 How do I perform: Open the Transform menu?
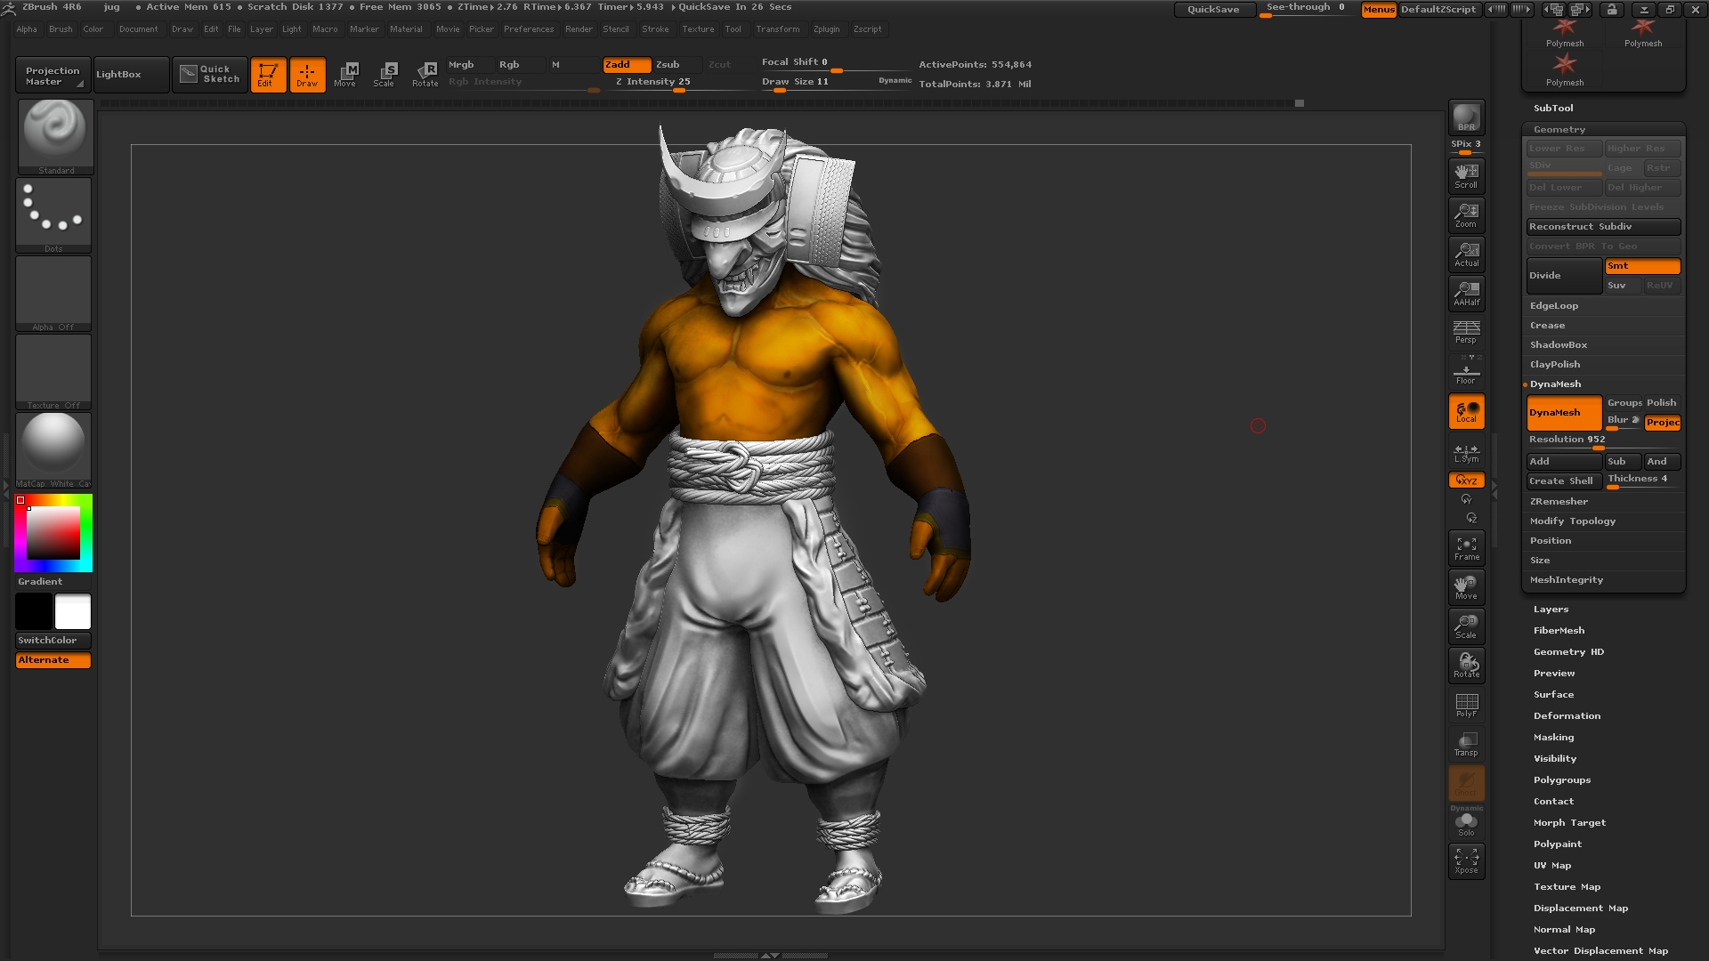[778, 29]
